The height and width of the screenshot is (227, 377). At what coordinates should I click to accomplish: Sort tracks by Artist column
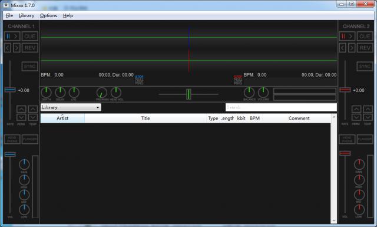62,118
